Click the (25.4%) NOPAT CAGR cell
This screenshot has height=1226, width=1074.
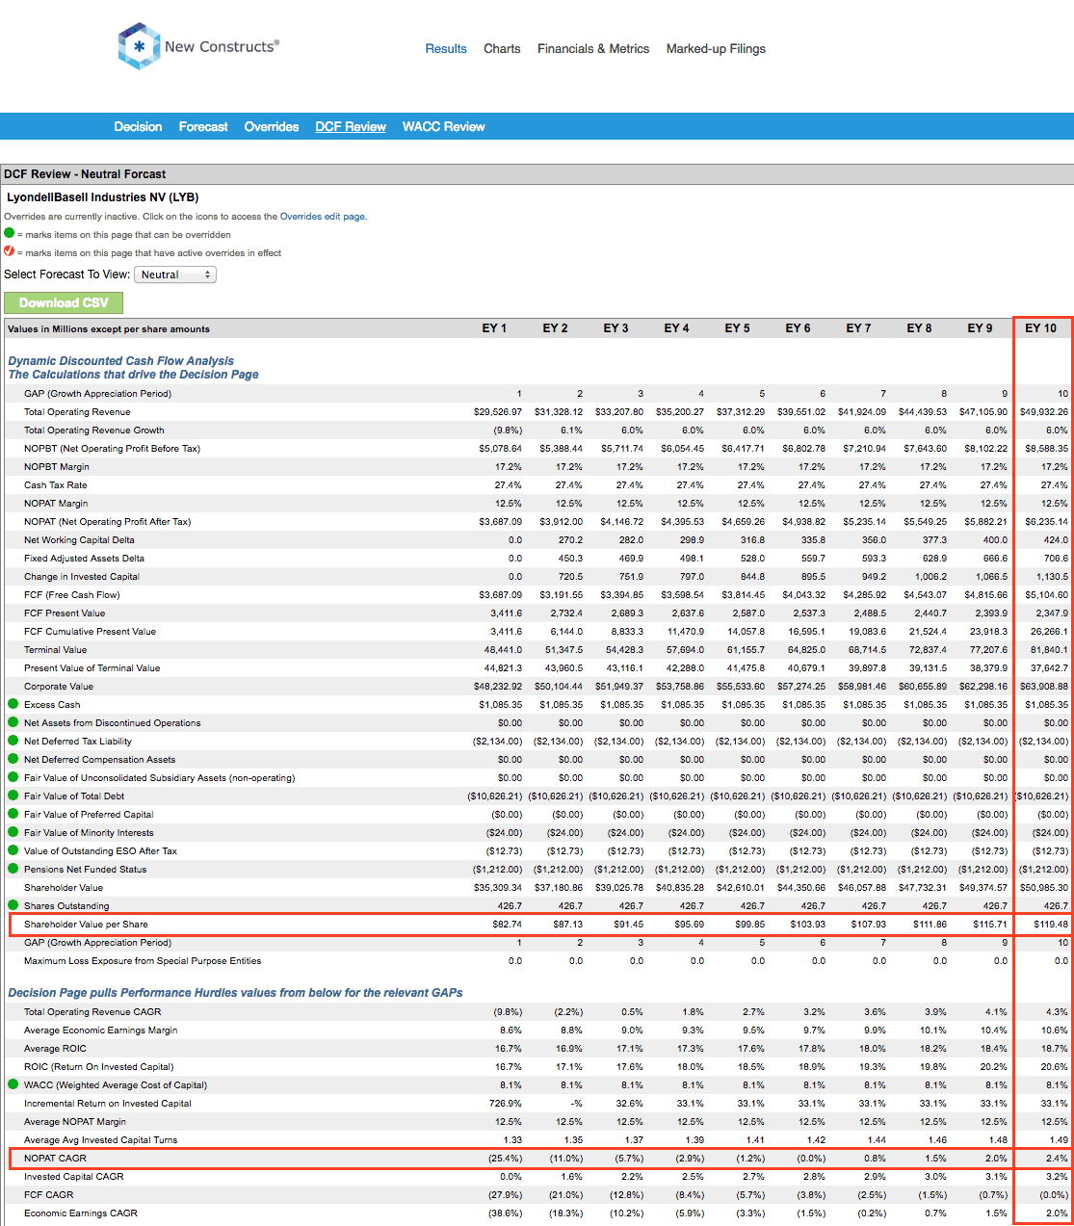(506, 1158)
